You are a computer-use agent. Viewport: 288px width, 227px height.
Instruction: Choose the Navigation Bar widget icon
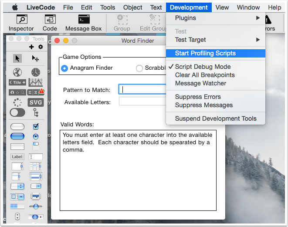tap(17, 92)
